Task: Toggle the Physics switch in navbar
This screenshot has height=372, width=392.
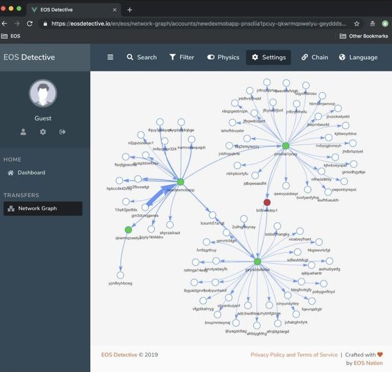Action: point(223,57)
